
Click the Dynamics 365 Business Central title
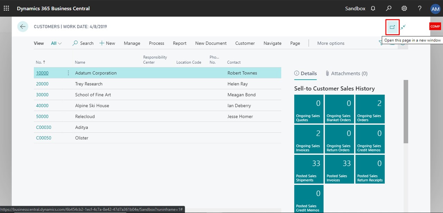53,8
